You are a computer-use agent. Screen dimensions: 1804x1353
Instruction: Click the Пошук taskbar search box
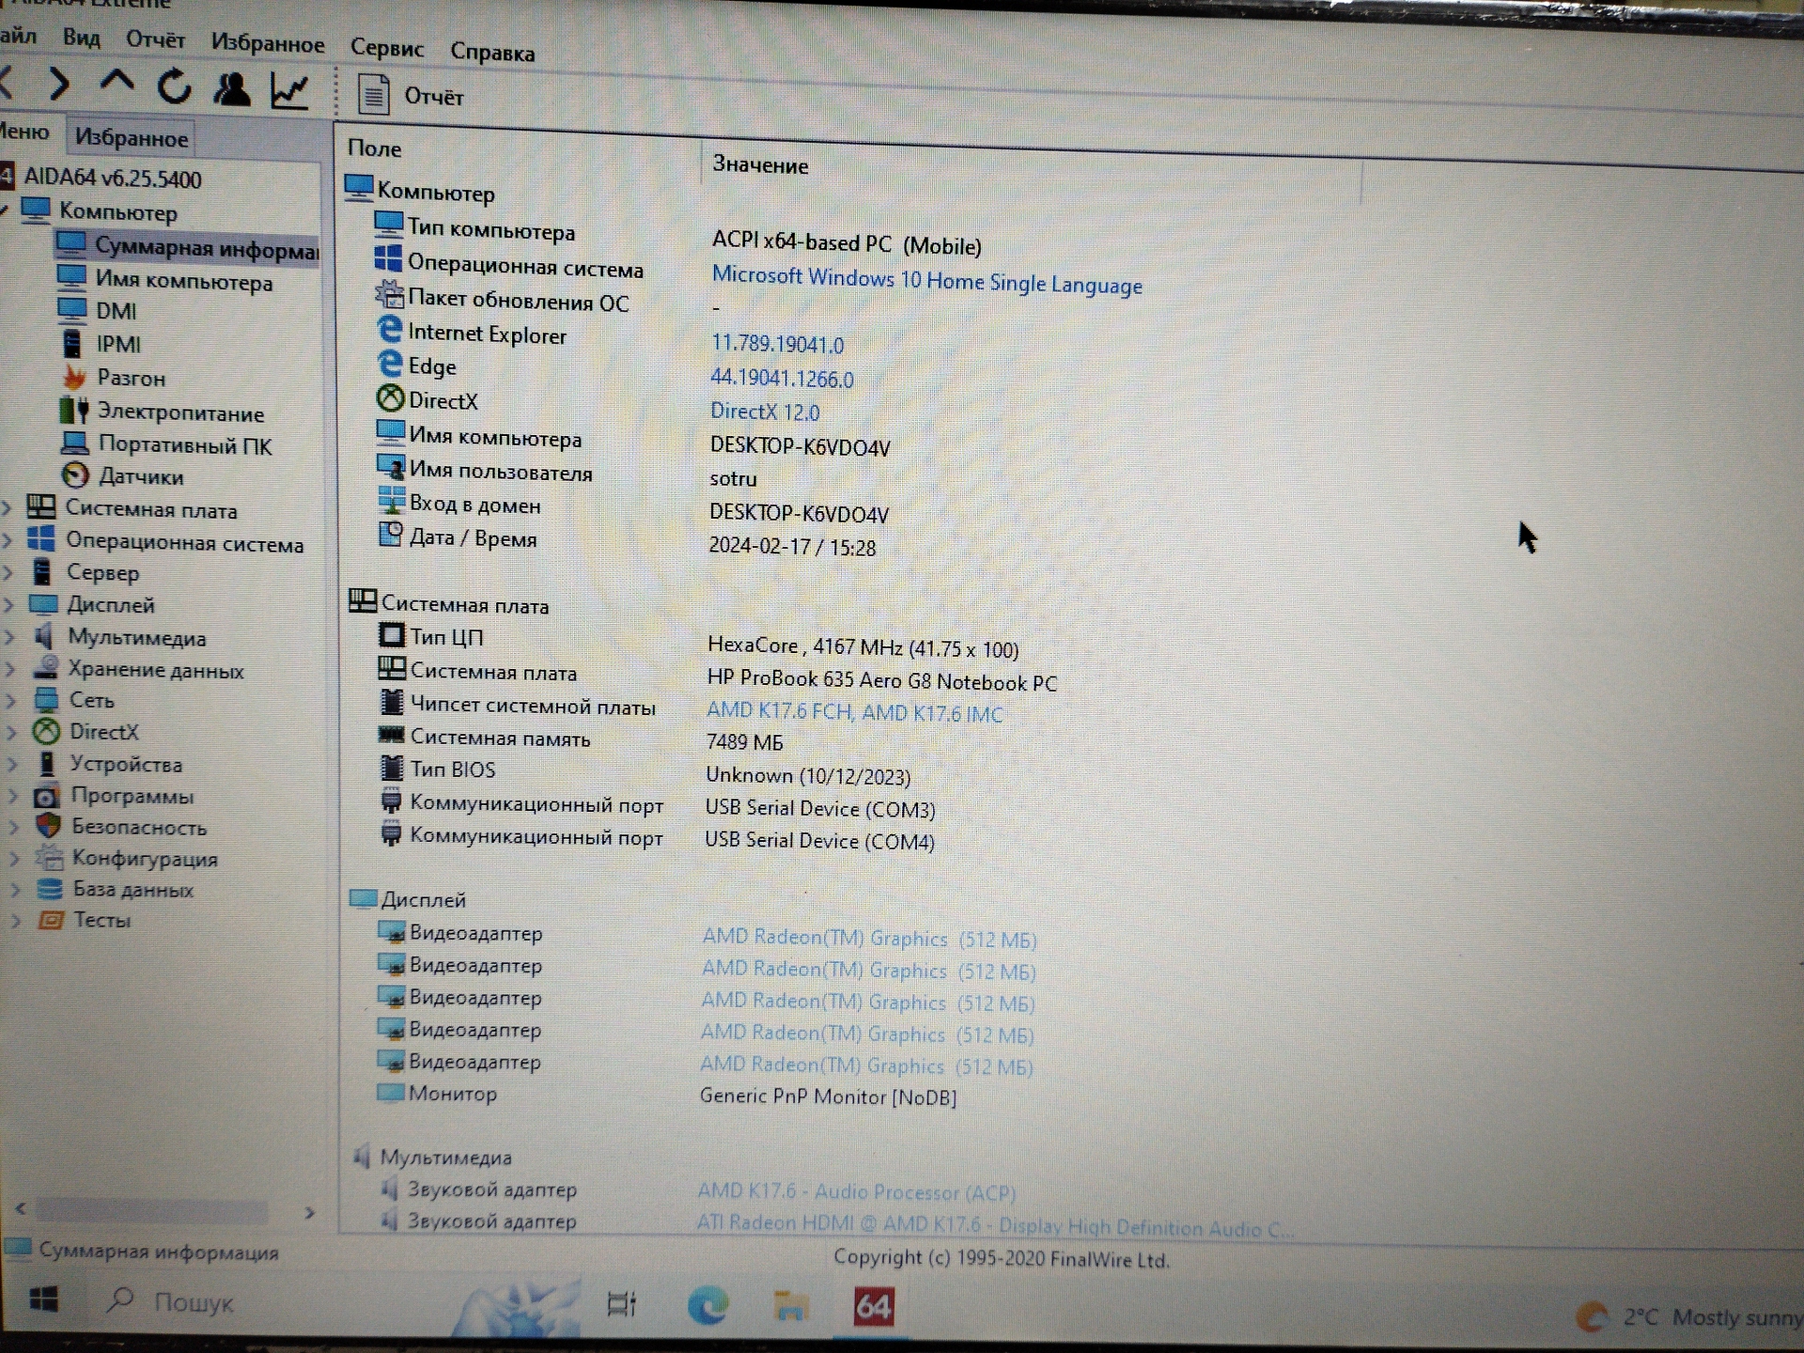(169, 1302)
